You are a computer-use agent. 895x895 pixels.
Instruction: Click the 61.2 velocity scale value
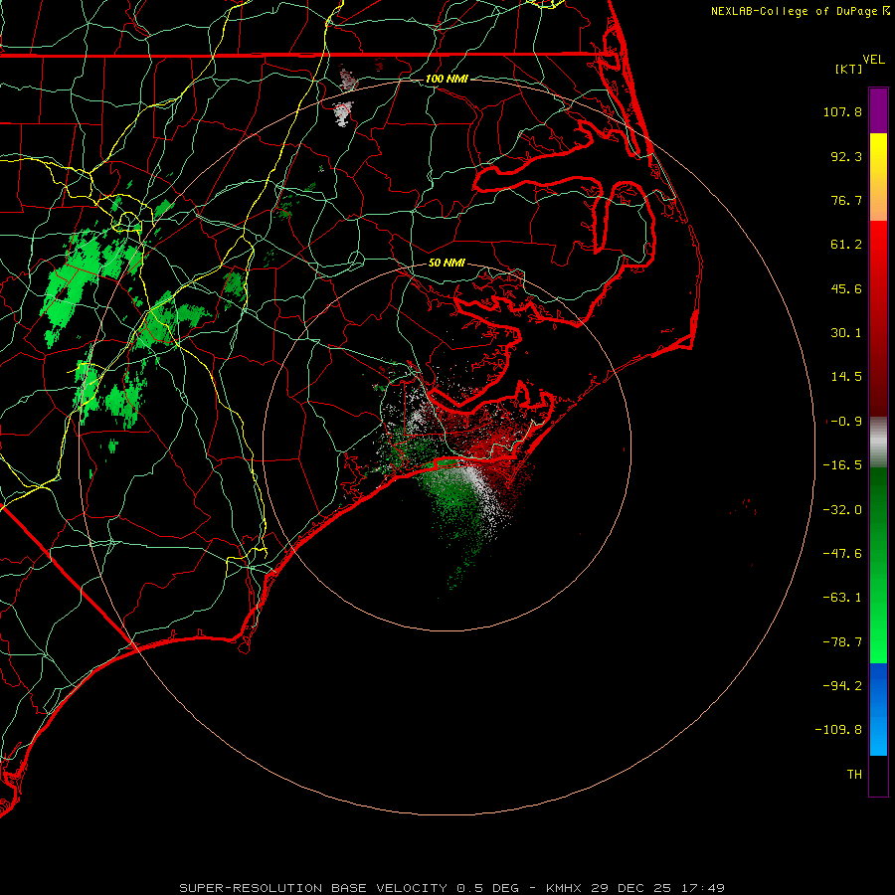click(x=846, y=245)
